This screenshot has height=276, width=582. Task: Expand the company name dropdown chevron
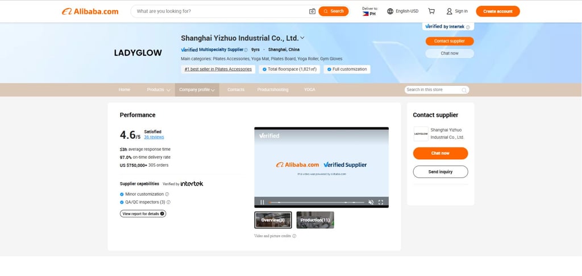(302, 38)
